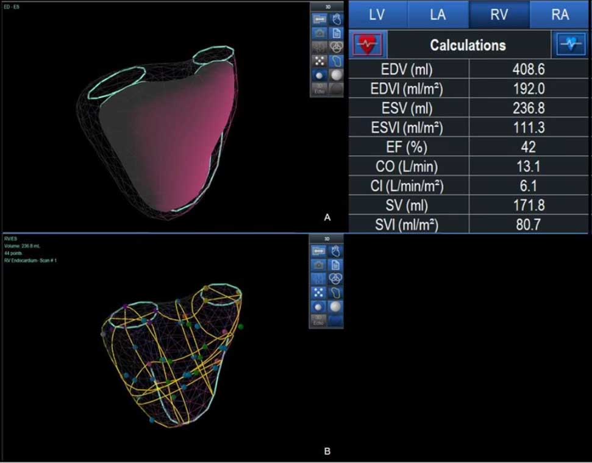This screenshot has width=592, height=463.
Task: Click the heart model icon in top toolbar
Action: pos(335,18)
